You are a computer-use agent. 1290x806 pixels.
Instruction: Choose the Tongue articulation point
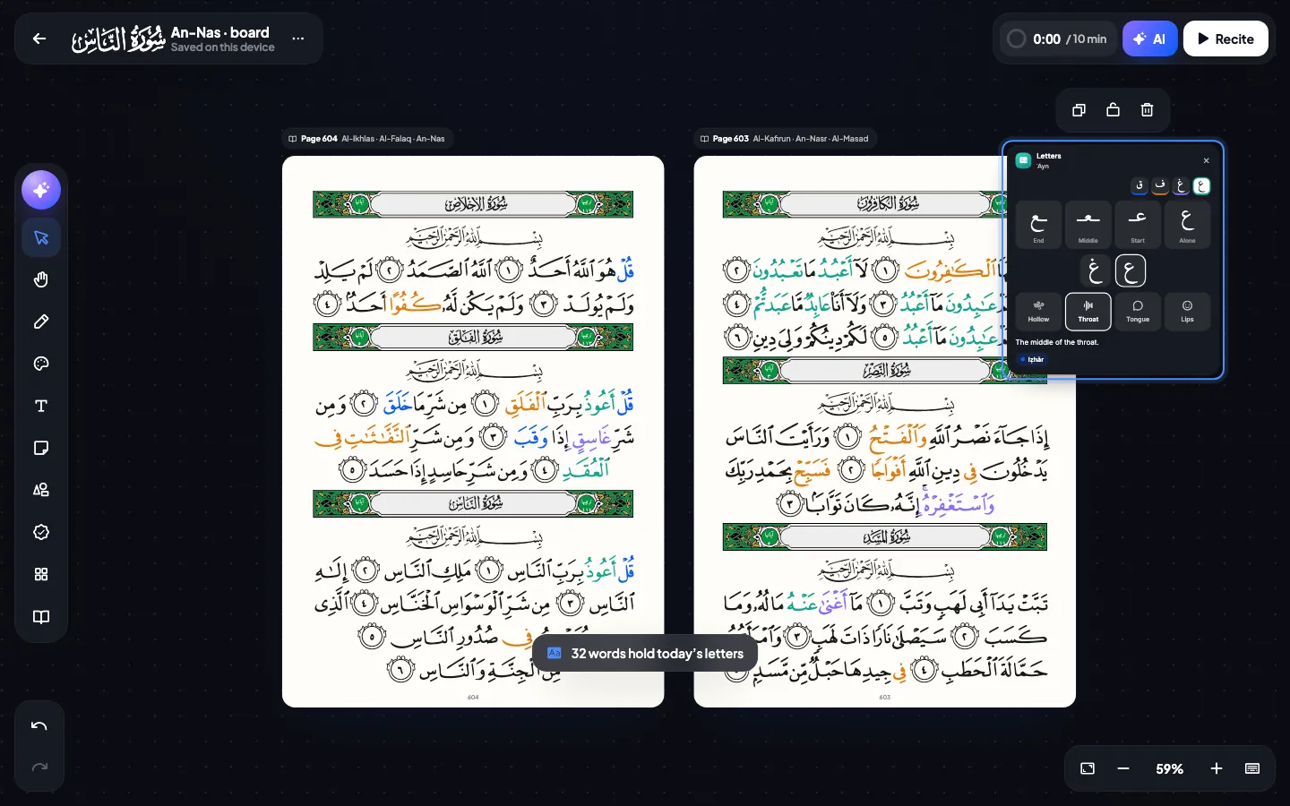[1138, 312]
